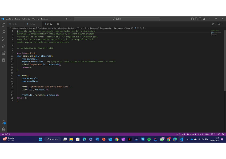Open the Source Control view
This screenshot has height=159, width=226.
[3, 39]
